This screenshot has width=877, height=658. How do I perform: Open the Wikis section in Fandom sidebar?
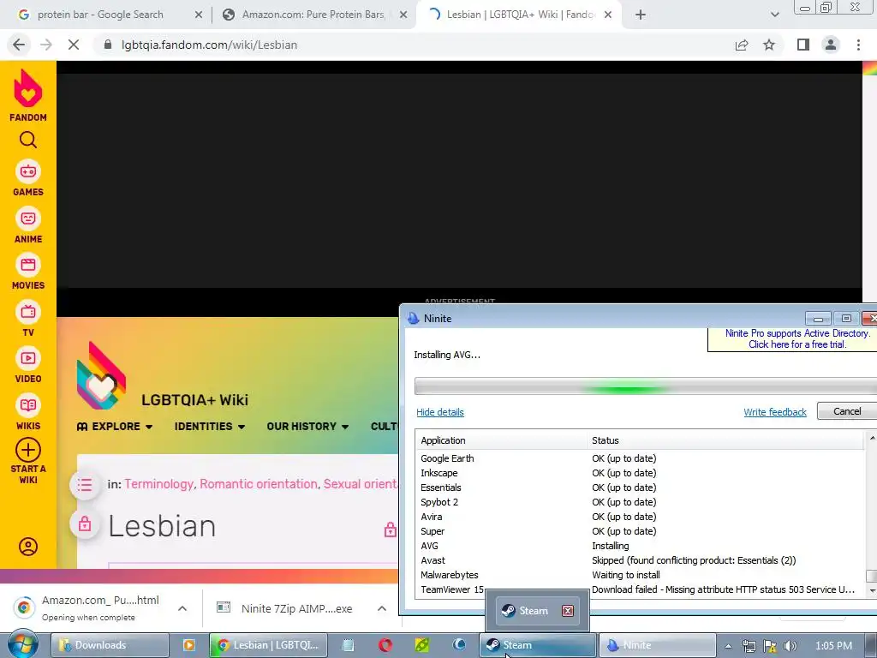coord(28,412)
